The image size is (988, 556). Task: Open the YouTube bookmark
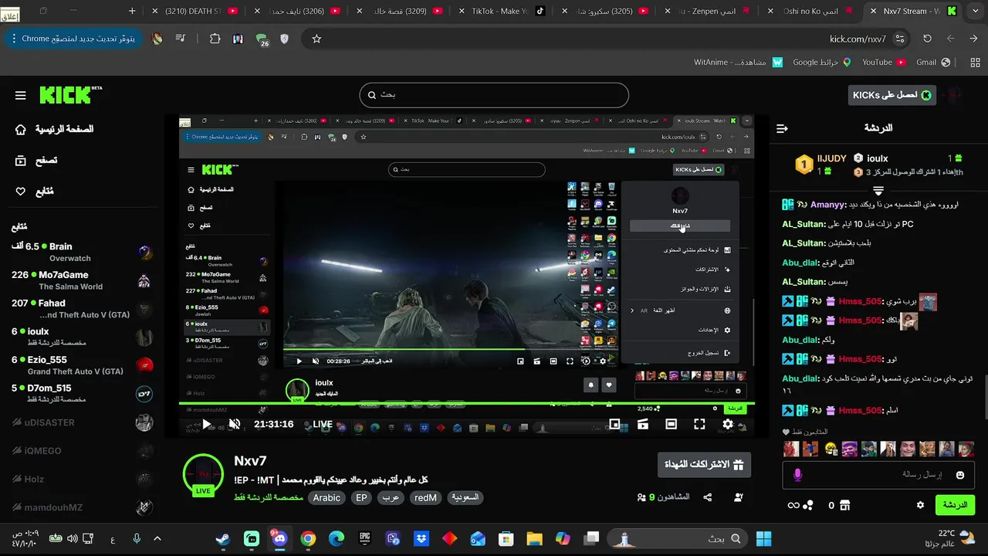pyautogui.click(x=883, y=62)
